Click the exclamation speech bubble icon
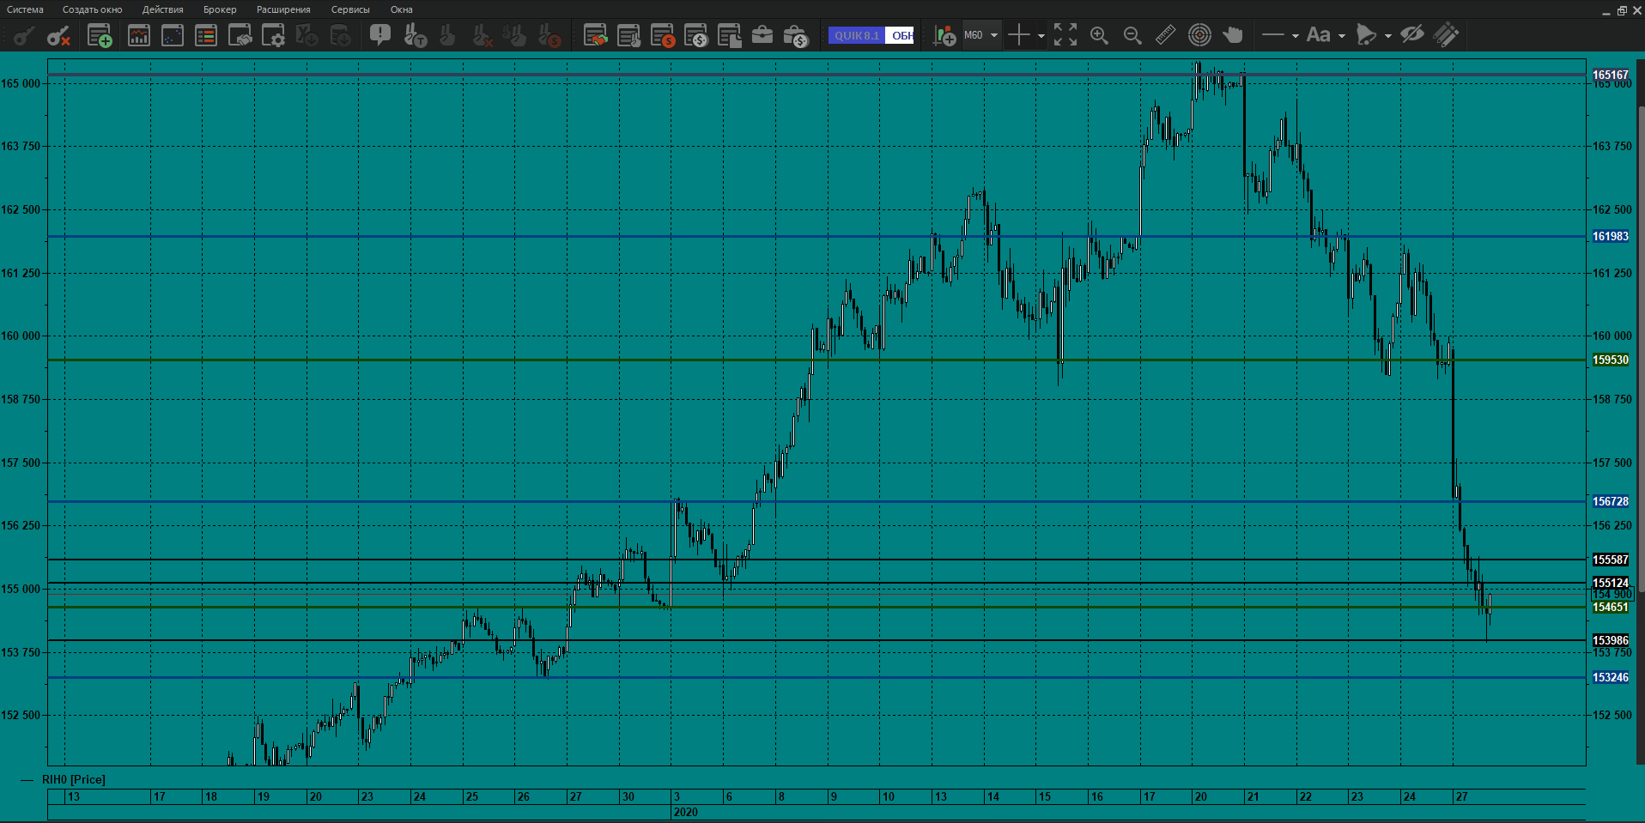The image size is (1645, 823). [380, 35]
